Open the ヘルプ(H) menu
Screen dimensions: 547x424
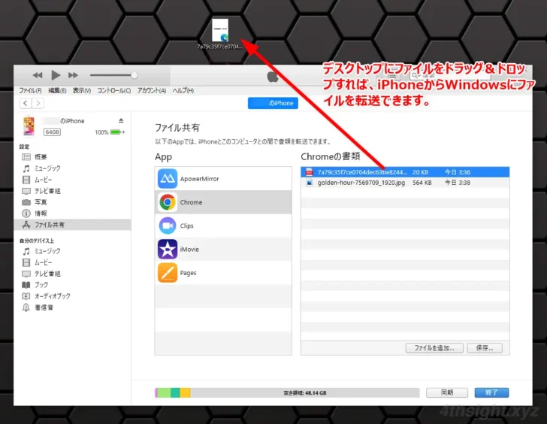[183, 90]
